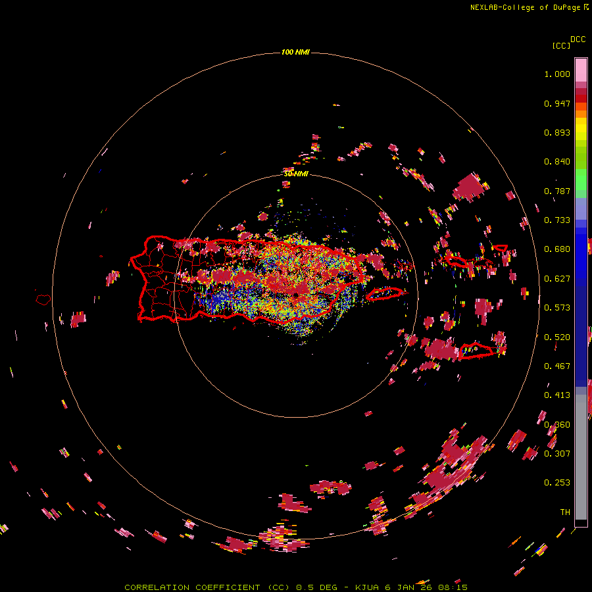
Task: Click the 0.627 colorbar value
Action: (x=557, y=279)
